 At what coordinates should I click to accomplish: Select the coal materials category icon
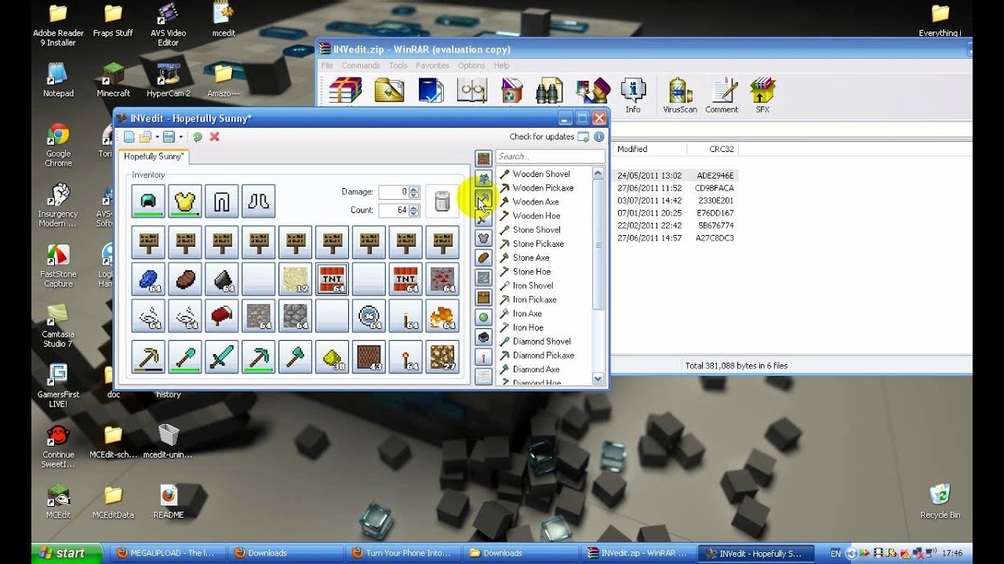pyautogui.click(x=484, y=338)
